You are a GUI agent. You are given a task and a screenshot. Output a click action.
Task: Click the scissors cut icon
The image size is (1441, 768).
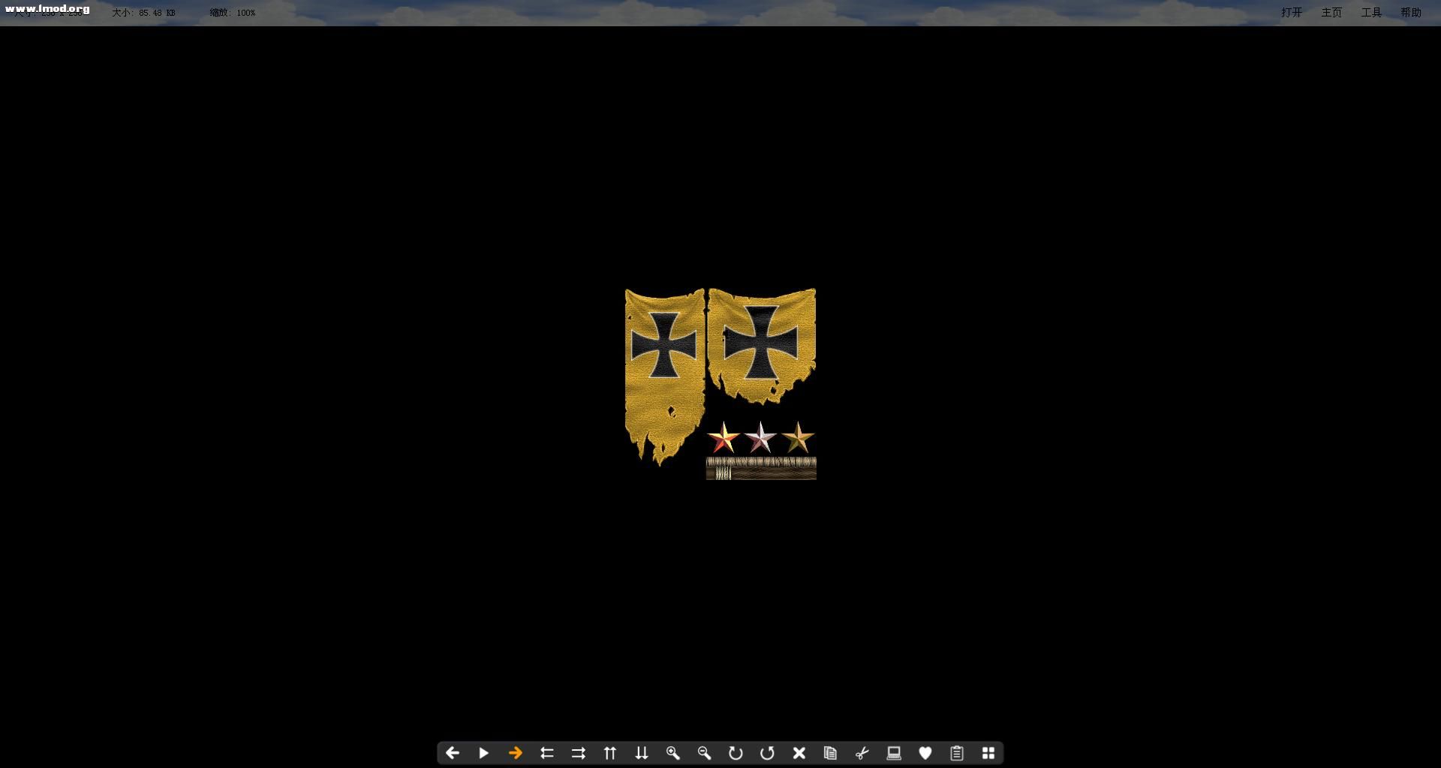pyautogui.click(x=862, y=753)
